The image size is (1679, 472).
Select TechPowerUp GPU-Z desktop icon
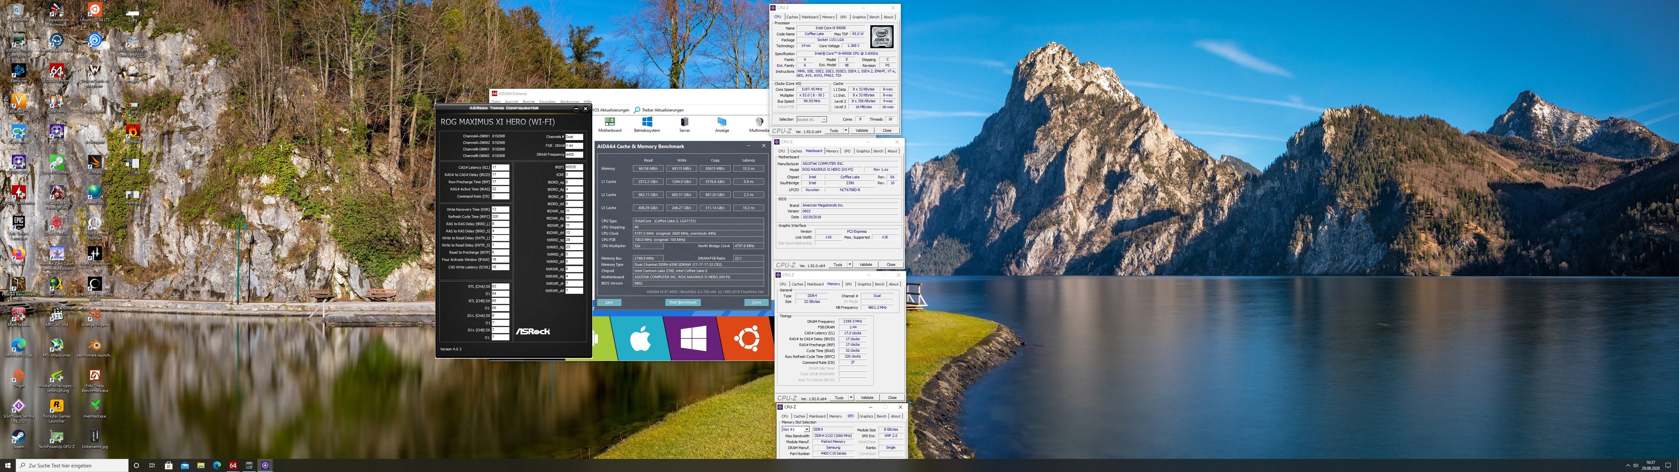click(57, 439)
